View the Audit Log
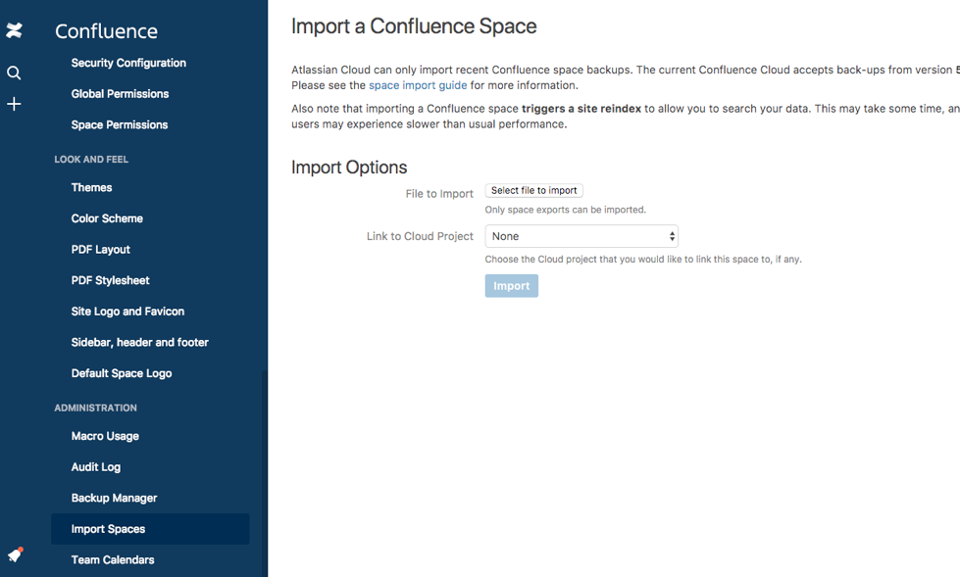 click(x=96, y=467)
